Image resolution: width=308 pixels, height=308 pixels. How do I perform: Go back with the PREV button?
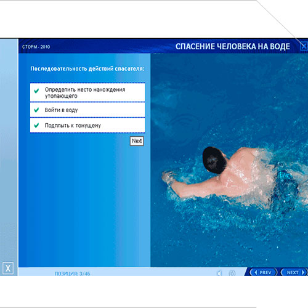[263, 272]
